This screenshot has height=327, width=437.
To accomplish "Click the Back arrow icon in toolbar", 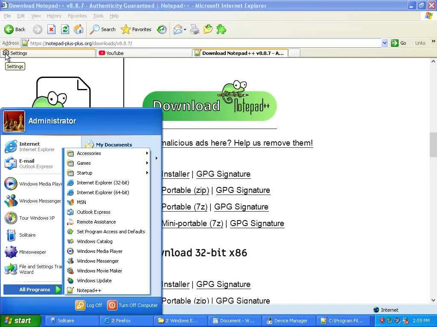I will pos(9,29).
